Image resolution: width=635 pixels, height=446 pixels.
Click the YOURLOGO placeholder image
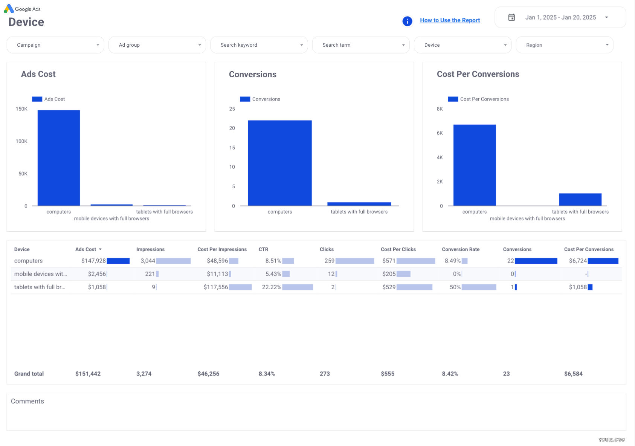click(x=611, y=440)
